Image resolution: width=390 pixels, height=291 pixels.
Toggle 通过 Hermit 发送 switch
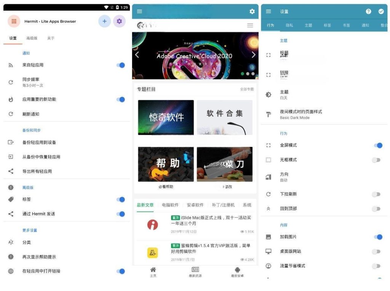pos(121,214)
